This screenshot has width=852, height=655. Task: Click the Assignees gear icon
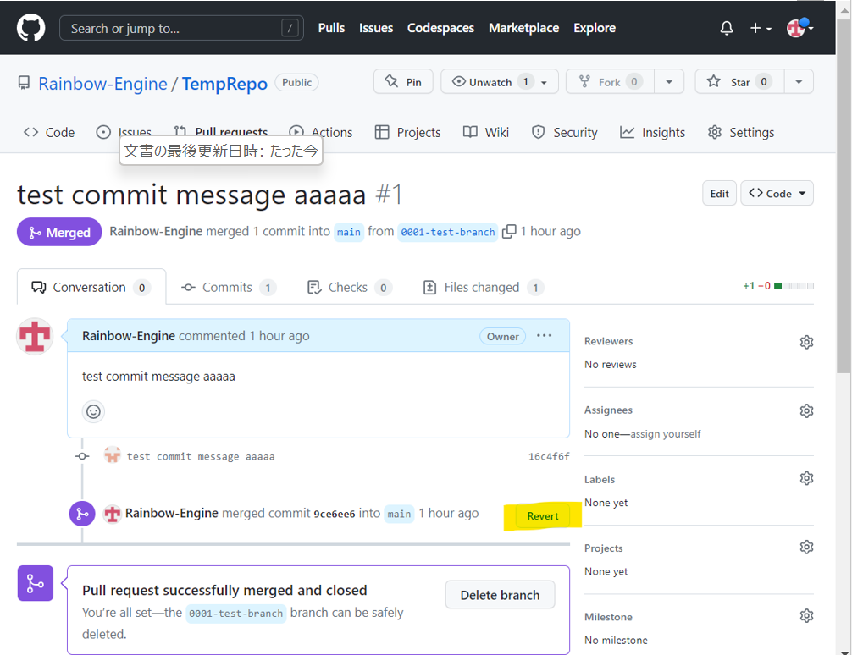(x=806, y=410)
